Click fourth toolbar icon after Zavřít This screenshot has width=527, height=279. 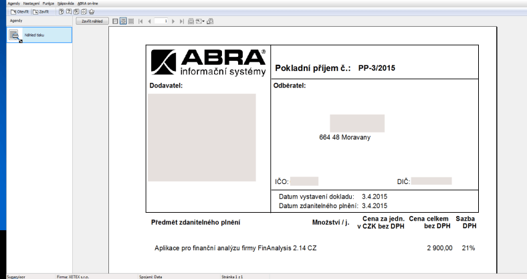point(84,12)
